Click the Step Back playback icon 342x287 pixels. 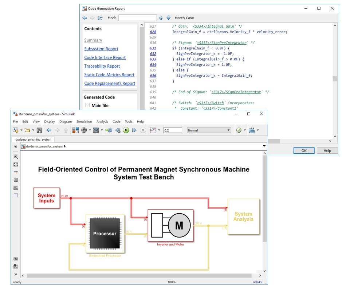pyautogui.click(x=118, y=130)
